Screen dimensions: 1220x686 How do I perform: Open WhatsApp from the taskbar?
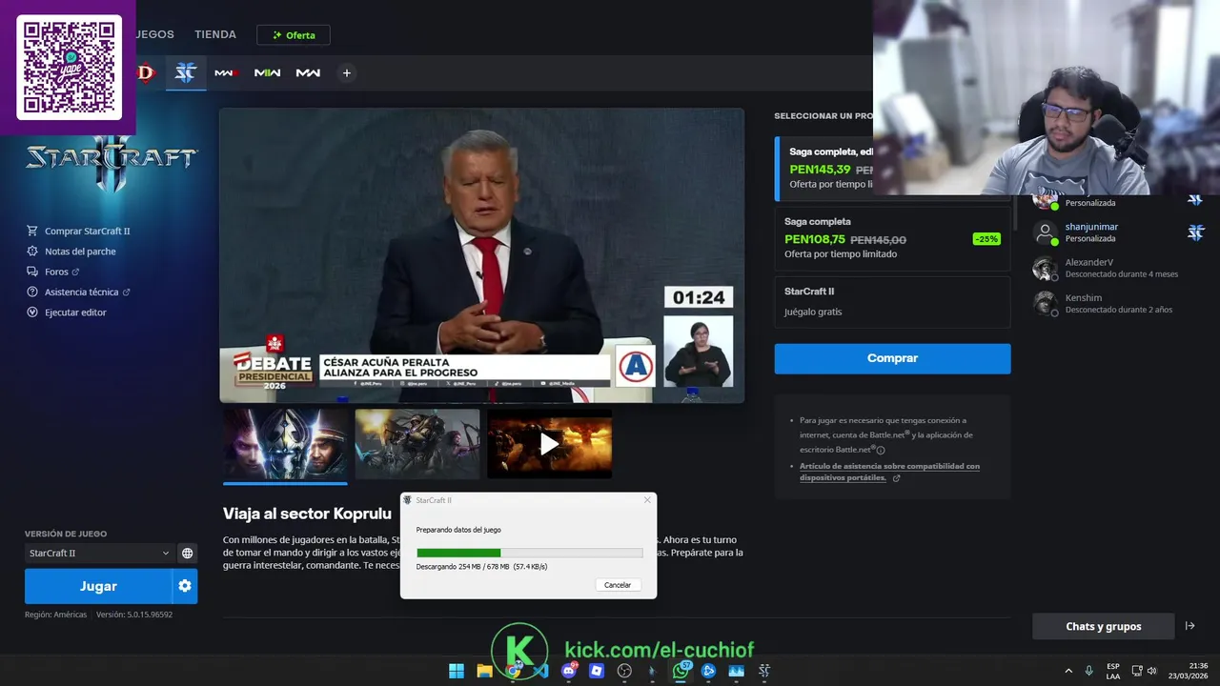point(681,671)
